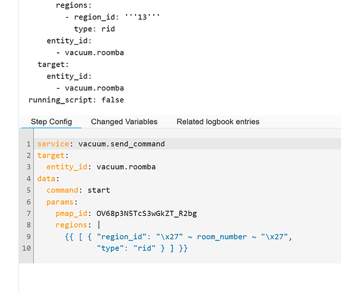This screenshot has width=341, height=294.
Task: Click the line number 5 in gutter
Action: (28, 190)
